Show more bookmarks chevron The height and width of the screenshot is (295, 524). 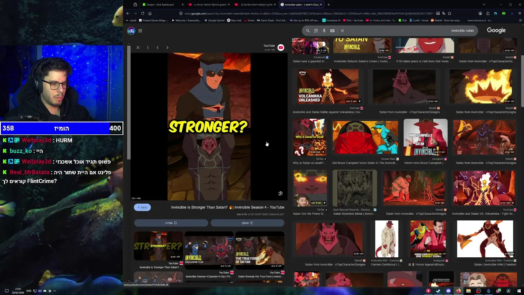[x=520, y=20]
